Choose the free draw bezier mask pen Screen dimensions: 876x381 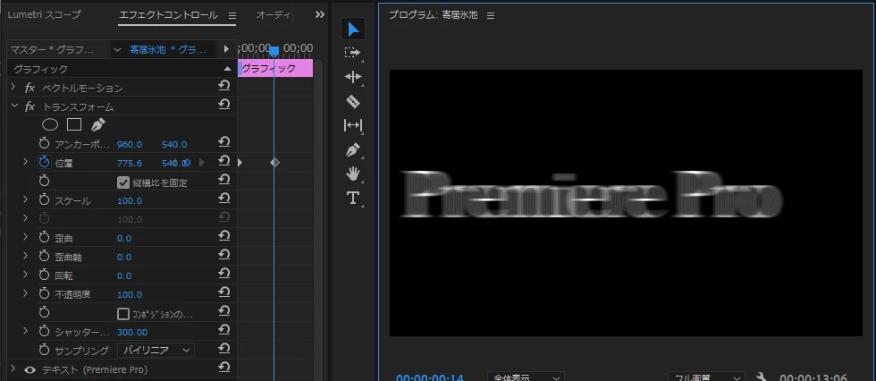coord(97,124)
